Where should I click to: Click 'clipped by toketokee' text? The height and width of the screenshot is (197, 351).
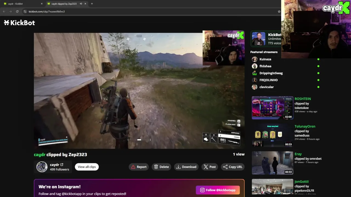[x=302, y=106]
